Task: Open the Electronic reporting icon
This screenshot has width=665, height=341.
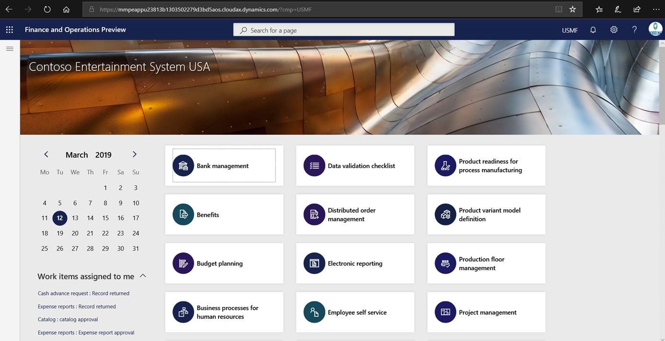Action: (x=314, y=263)
